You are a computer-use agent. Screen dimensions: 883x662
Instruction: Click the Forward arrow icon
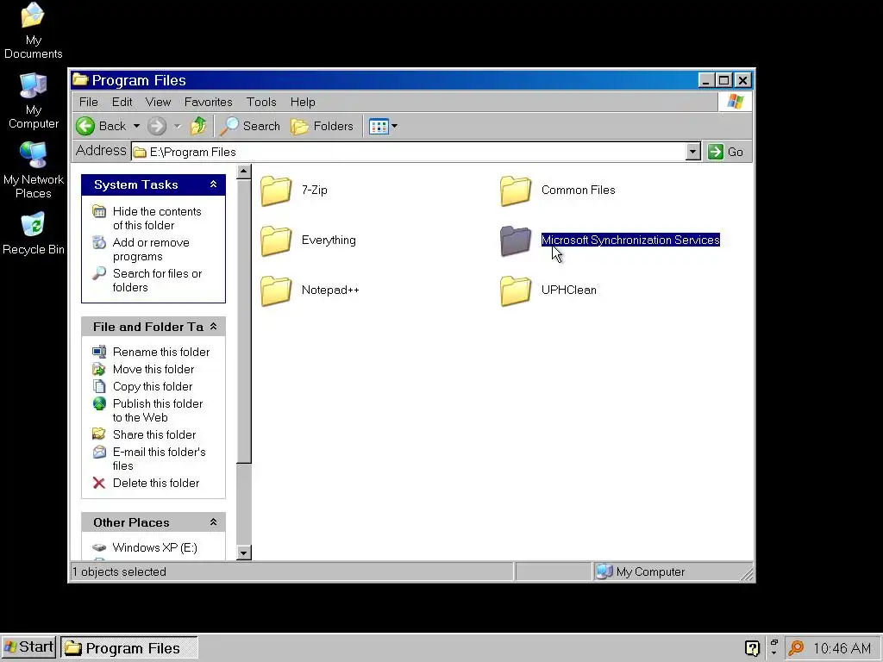157,126
